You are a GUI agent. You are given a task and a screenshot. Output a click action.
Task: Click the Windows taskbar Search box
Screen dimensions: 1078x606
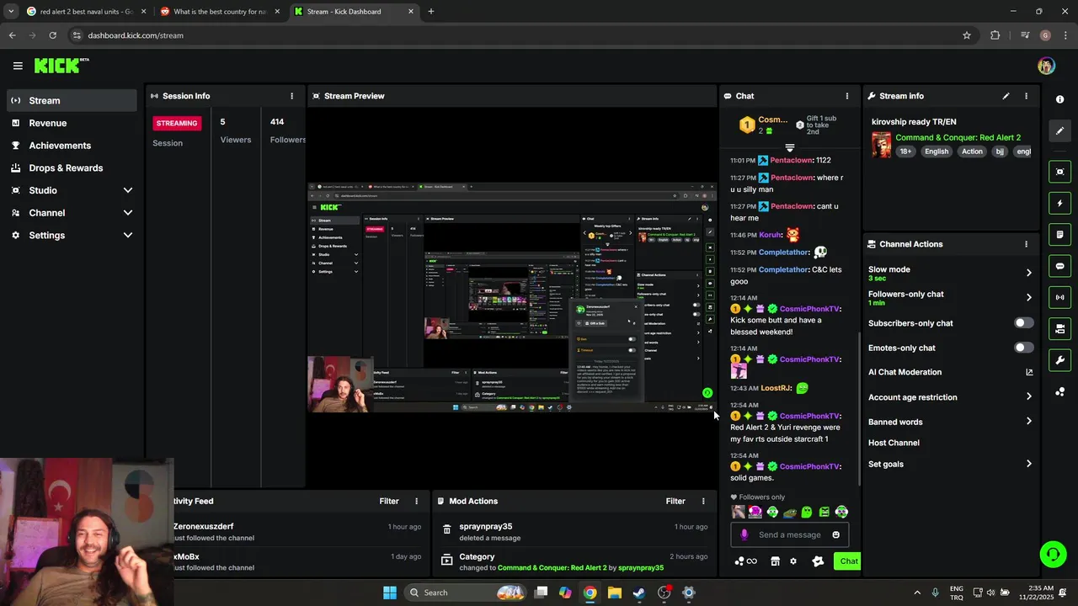coord(464,593)
